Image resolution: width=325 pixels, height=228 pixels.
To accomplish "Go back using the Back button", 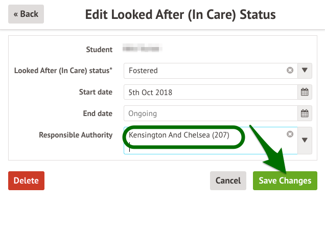I will [26, 14].
